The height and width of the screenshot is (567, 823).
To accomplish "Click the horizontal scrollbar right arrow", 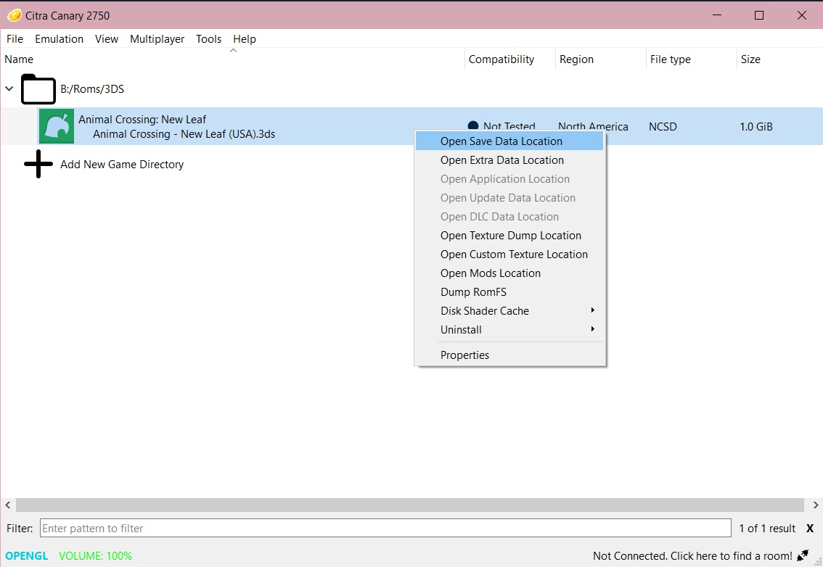I will tap(816, 505).
